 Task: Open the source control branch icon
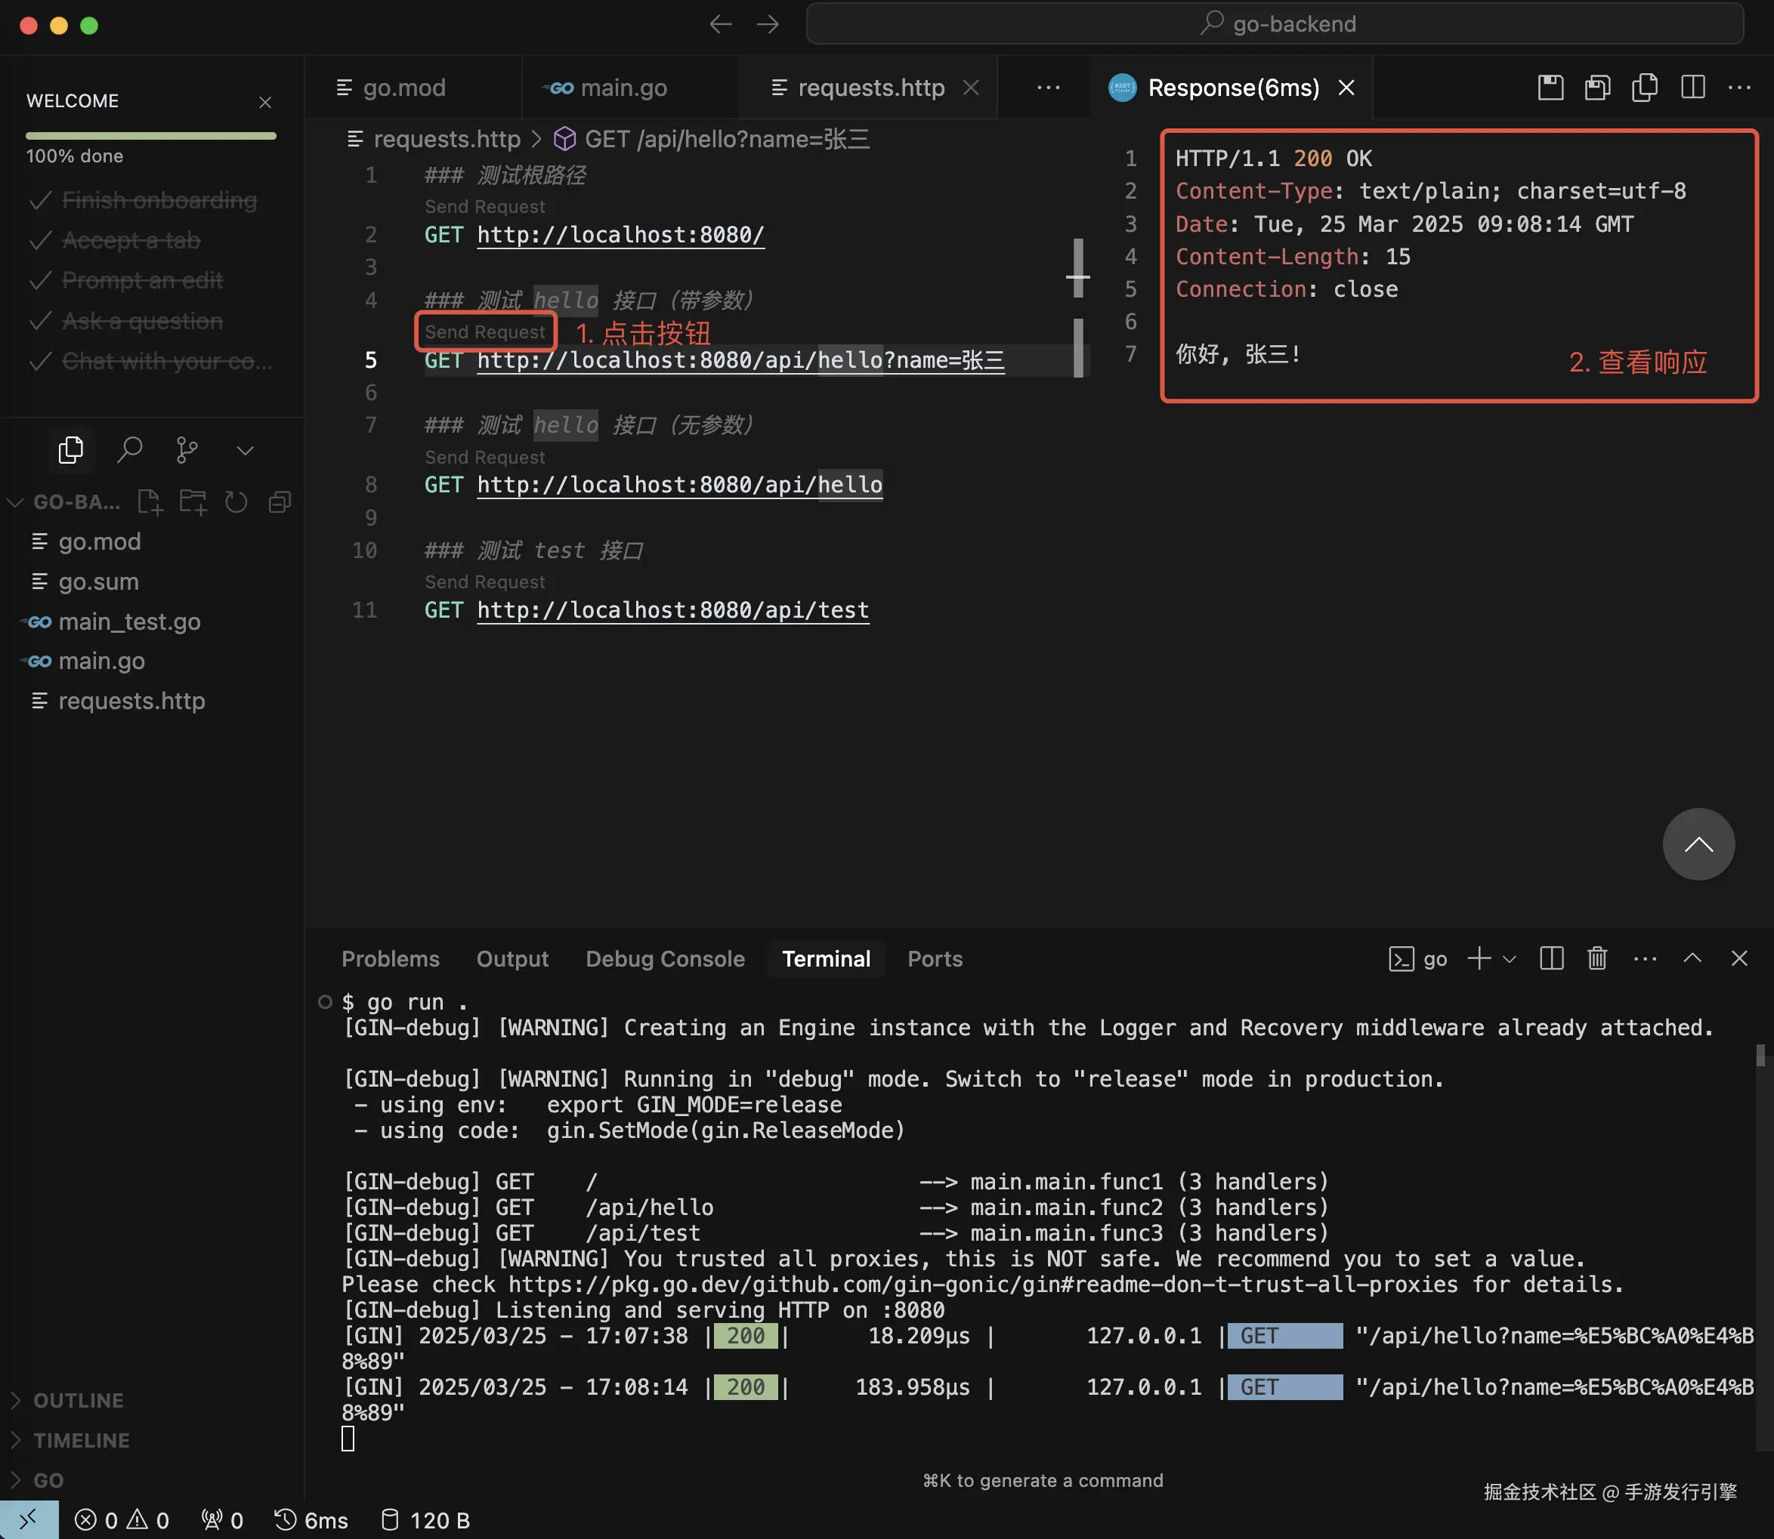(x=187, y=449)
